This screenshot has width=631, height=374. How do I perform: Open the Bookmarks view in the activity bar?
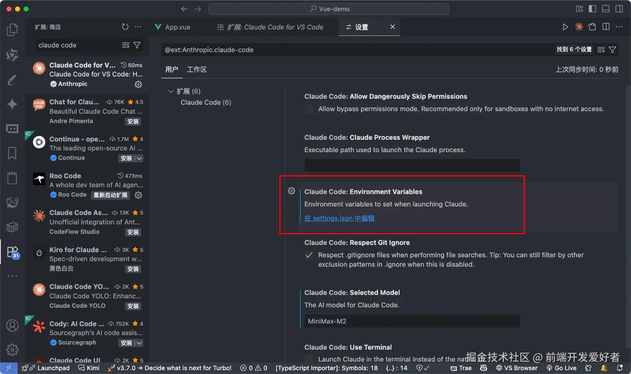[12, 153]
